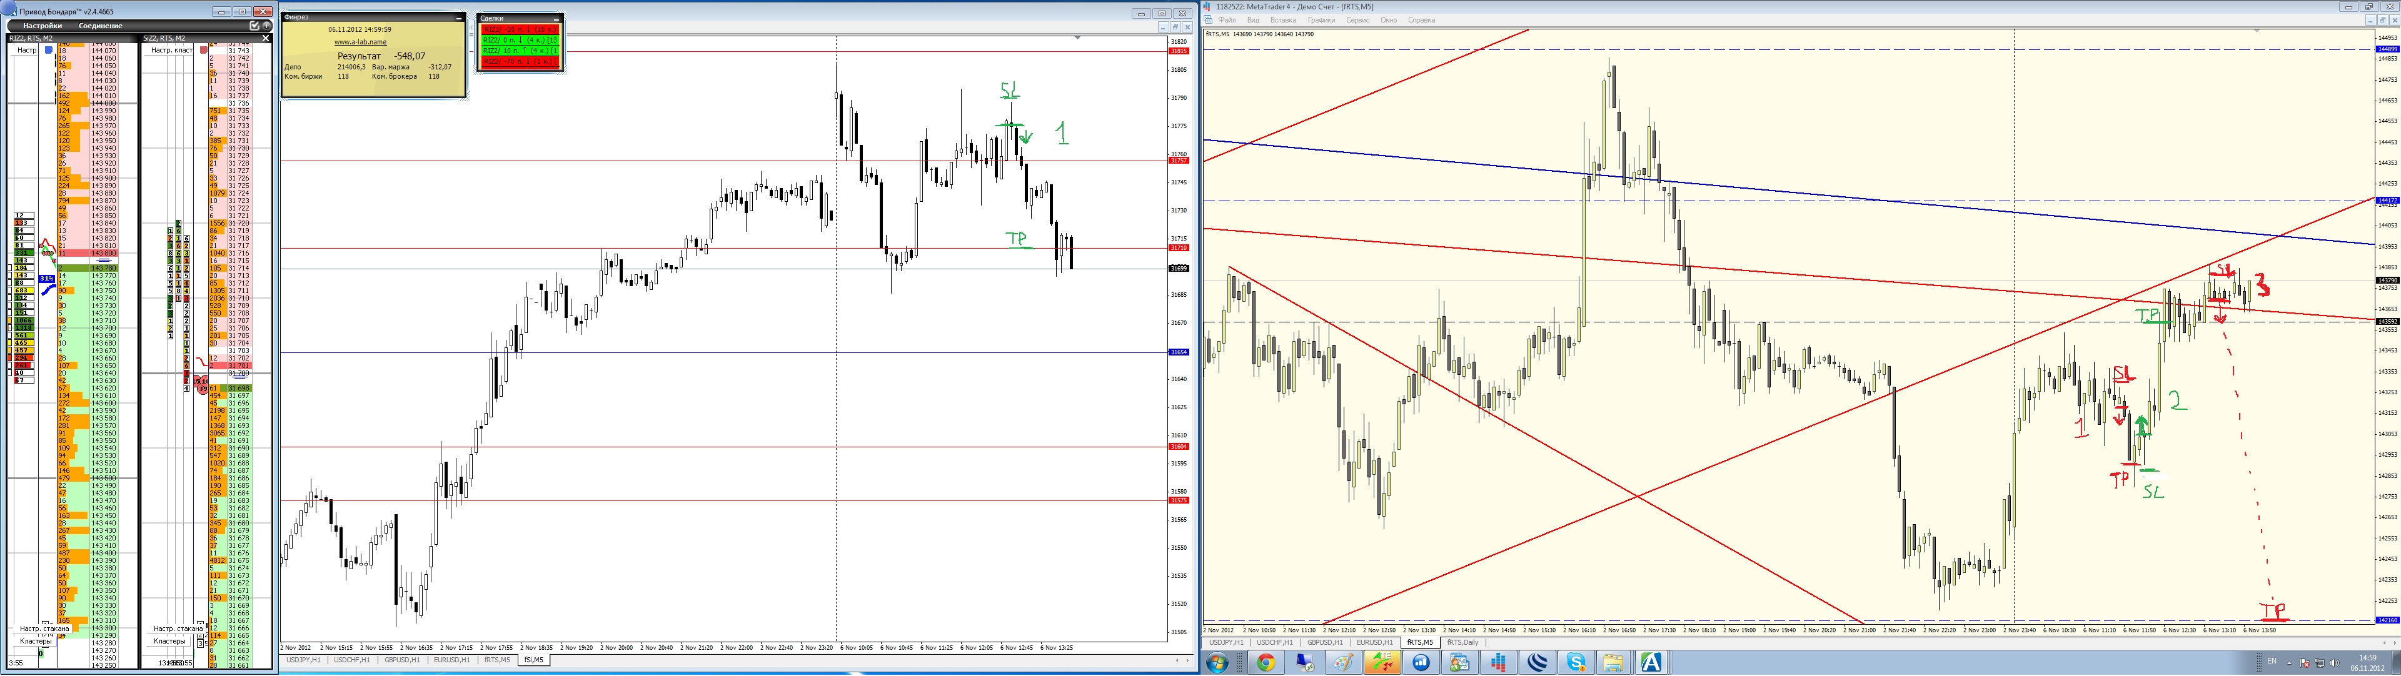Open Windows Explorer folder in taskbar
Image resolution: width=2401 pixels, height=676 pixels.
tap(1613, 663)
